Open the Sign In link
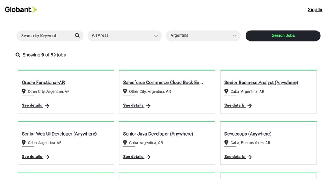 click(x=315, y=9)
